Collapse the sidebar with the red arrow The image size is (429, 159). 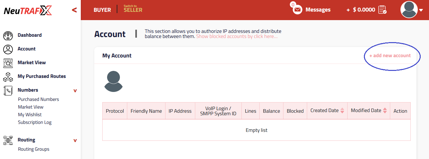(74, 10)
